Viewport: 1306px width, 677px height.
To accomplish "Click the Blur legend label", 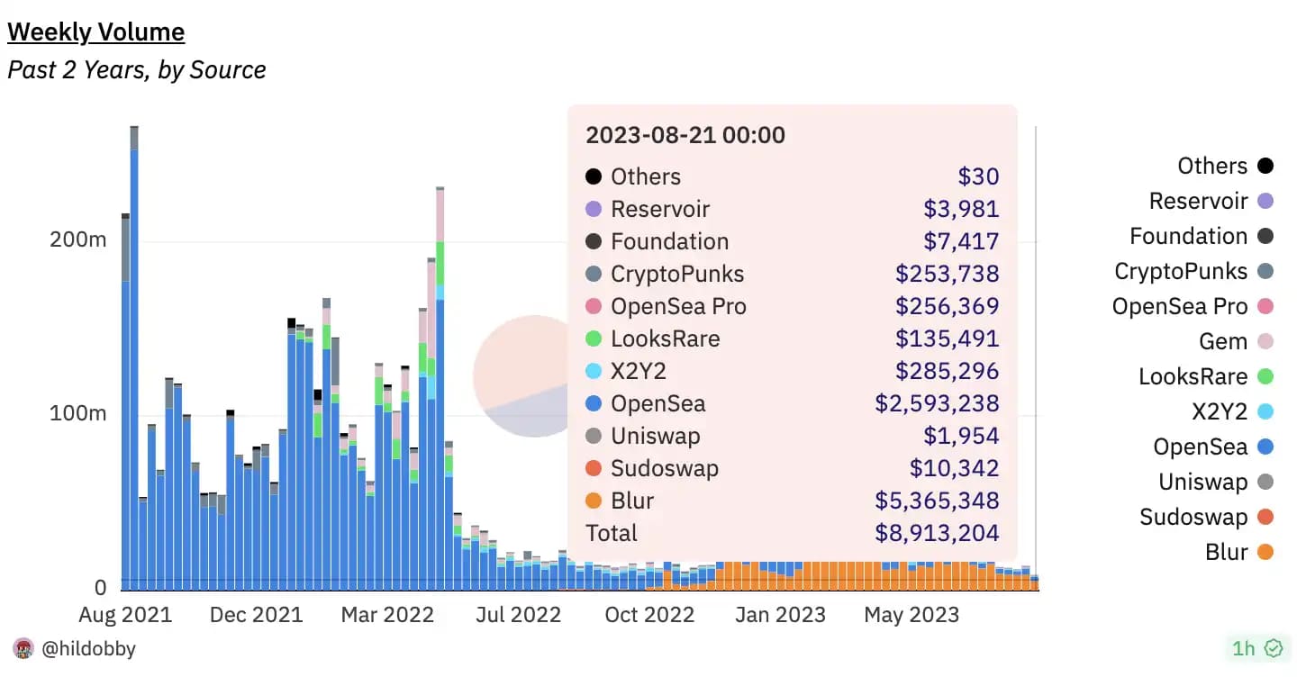I will pos(1227,552).
